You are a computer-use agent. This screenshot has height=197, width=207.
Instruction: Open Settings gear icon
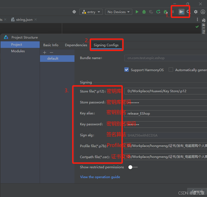pyautogui.click(x=196, y=12)
